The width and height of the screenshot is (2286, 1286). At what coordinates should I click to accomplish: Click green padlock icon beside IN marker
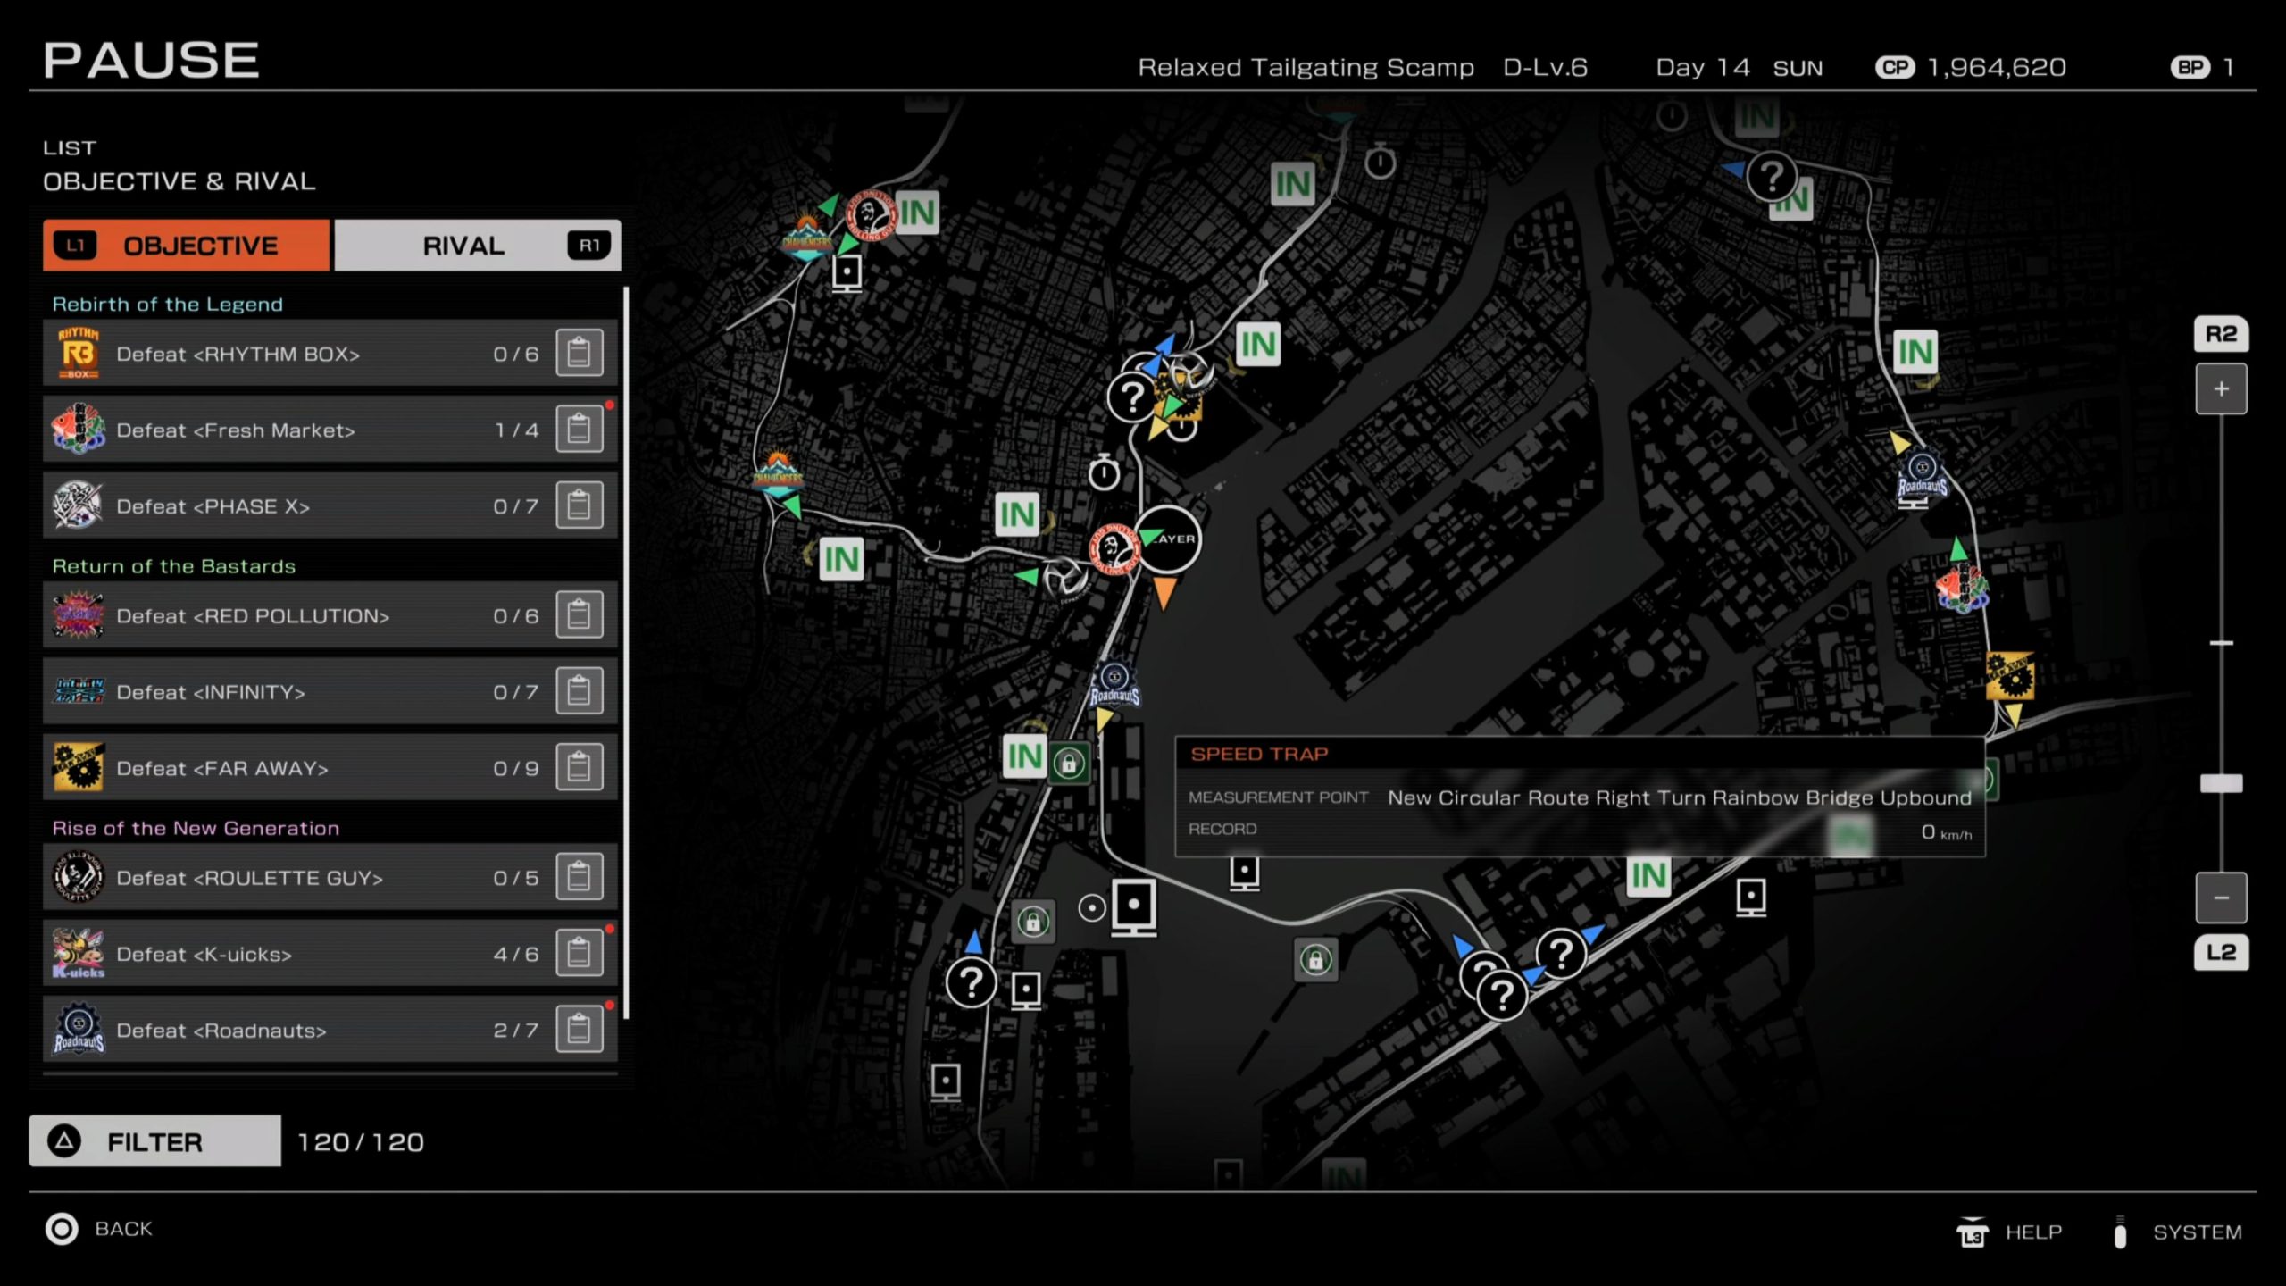point(1068,763)
